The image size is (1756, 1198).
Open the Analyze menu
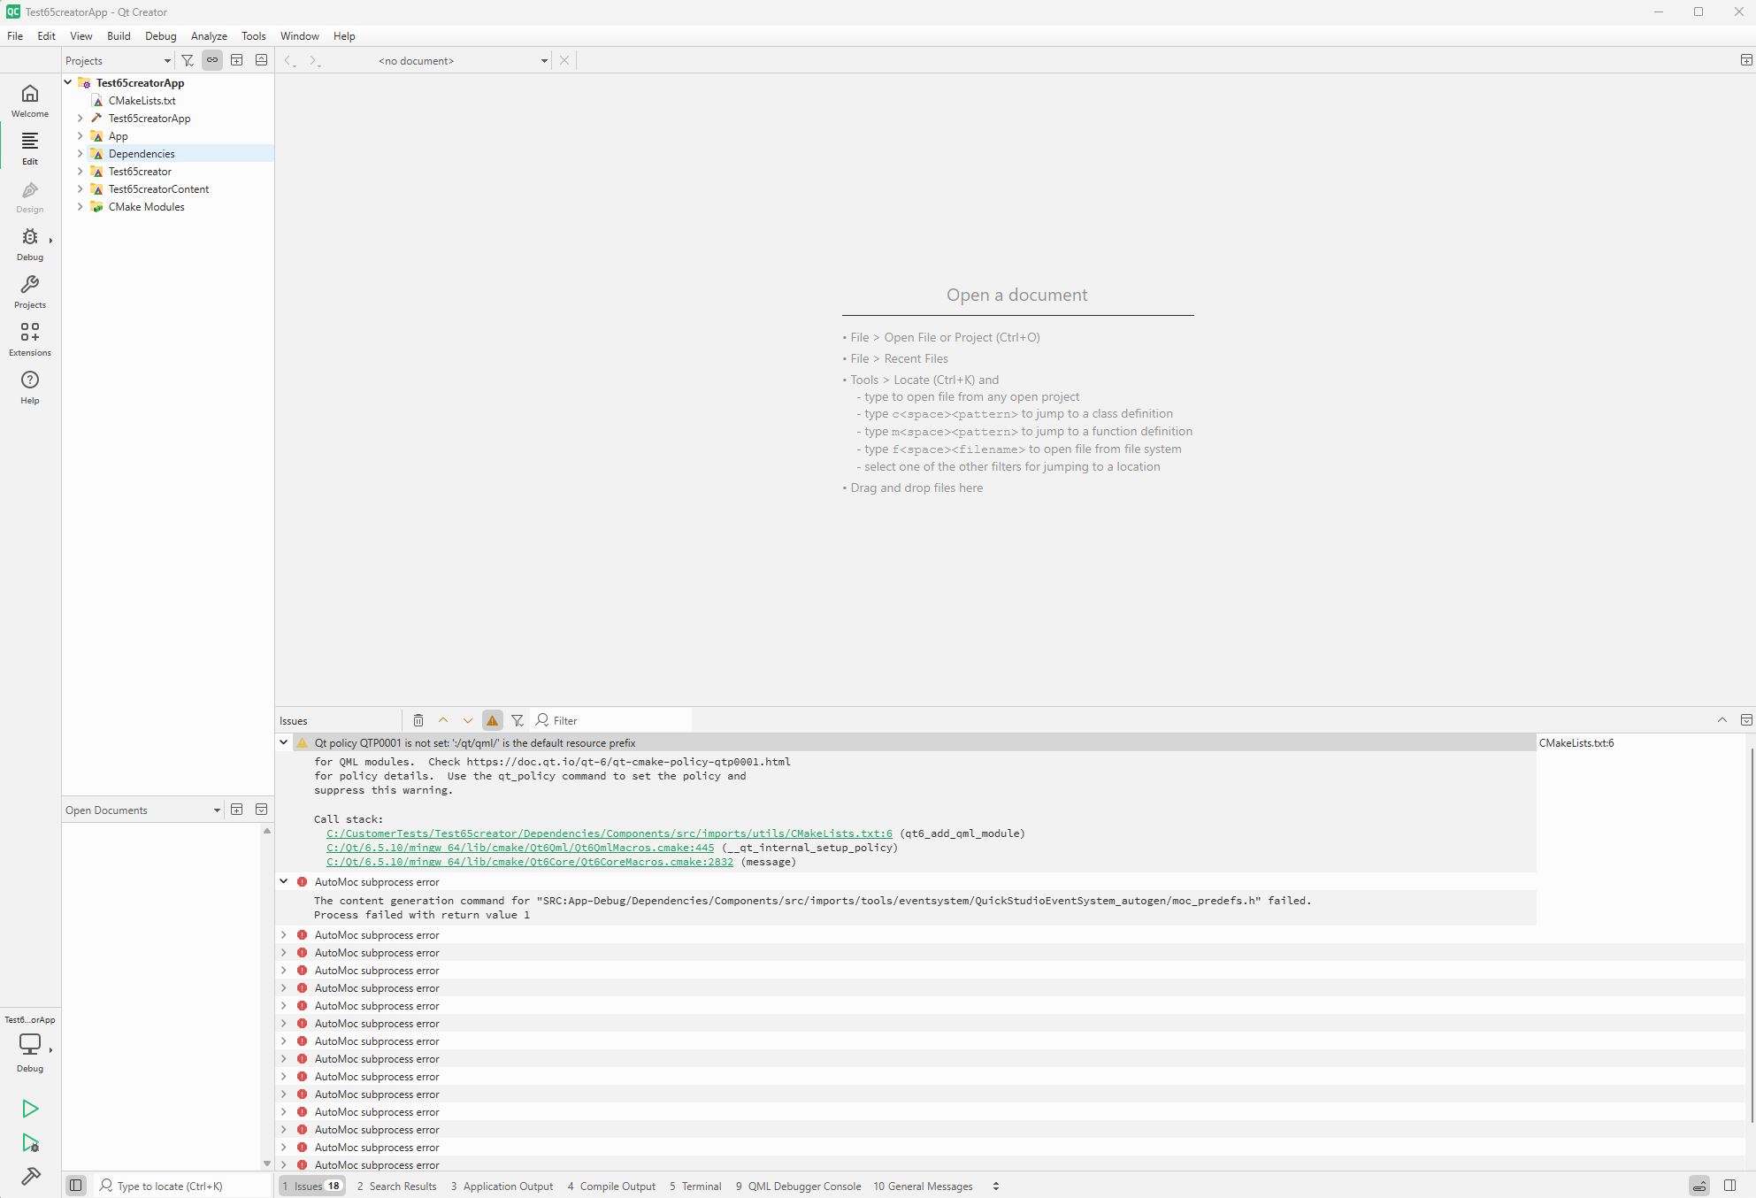(209, 36)
